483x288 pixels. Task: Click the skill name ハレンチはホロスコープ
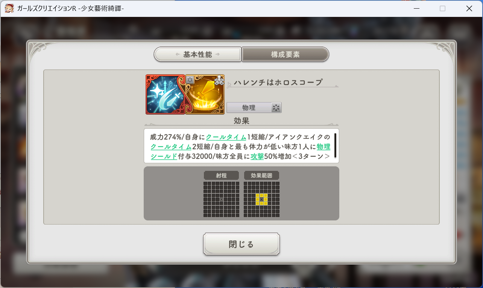pos(278,82)
